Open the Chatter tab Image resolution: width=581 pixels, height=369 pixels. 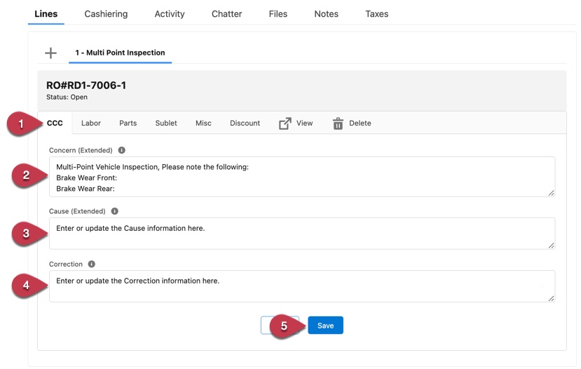click(226, 14)
